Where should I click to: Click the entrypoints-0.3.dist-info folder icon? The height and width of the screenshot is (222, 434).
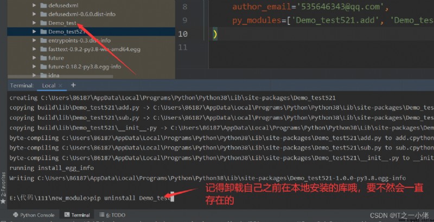(x=43, y=40)
